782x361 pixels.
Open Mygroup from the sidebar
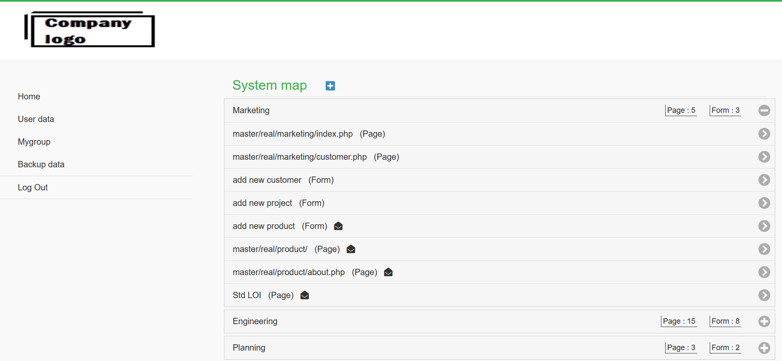click(x=34, y=142)
